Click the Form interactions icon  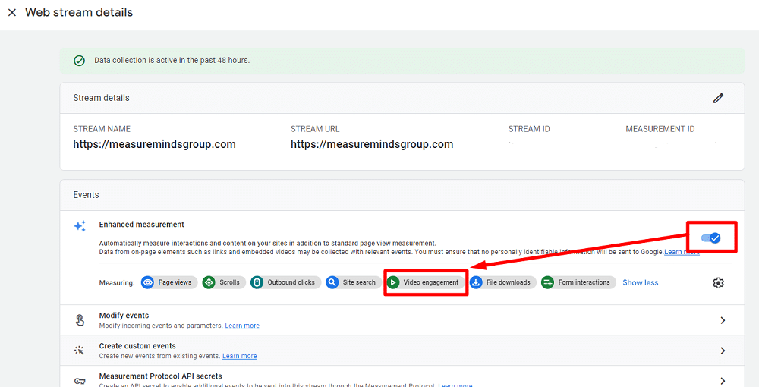tap(548, 282)
